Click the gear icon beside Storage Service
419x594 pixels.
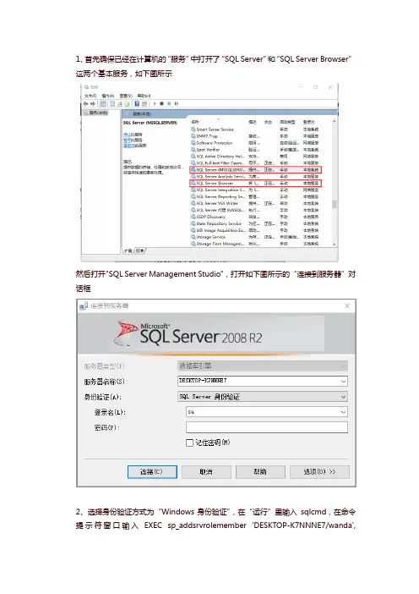[x=193, y=237]
